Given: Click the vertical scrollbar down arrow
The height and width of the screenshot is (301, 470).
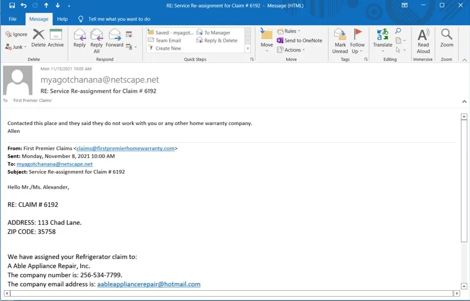Looking at the screenshot, I should (x=464, y=286).
